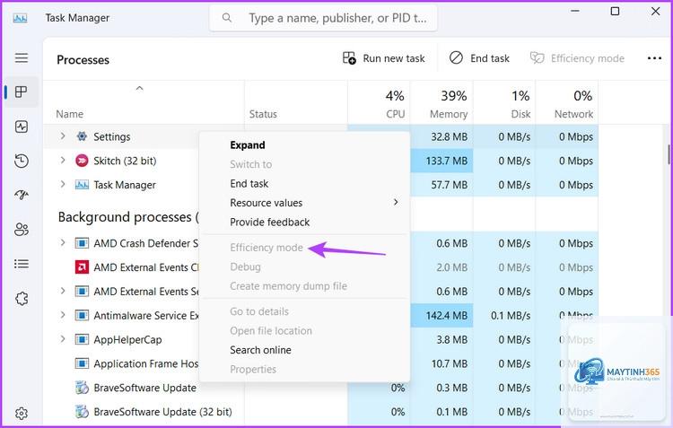
Task: Click the Application Frame Host icon
Action: click(x=82, y=363)
